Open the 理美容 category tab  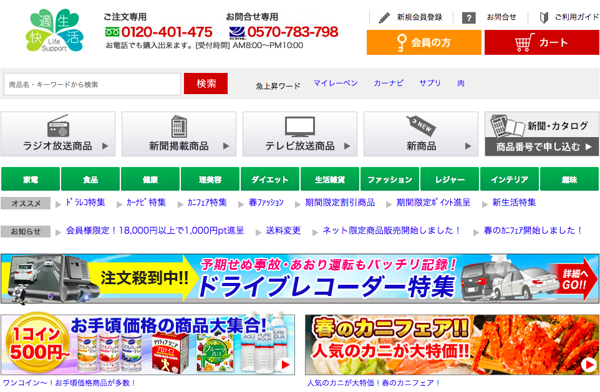210,179
